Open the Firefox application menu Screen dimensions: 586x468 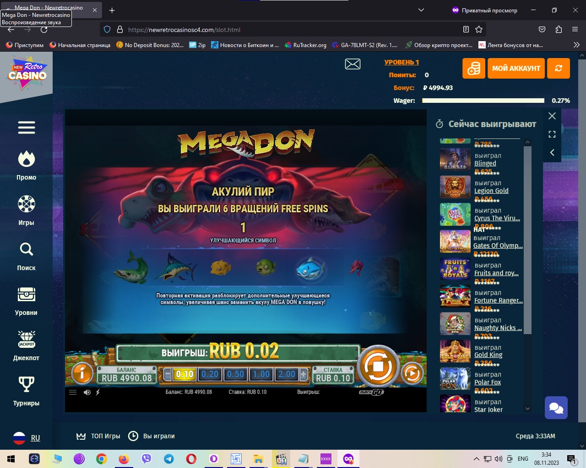[575, 29]
